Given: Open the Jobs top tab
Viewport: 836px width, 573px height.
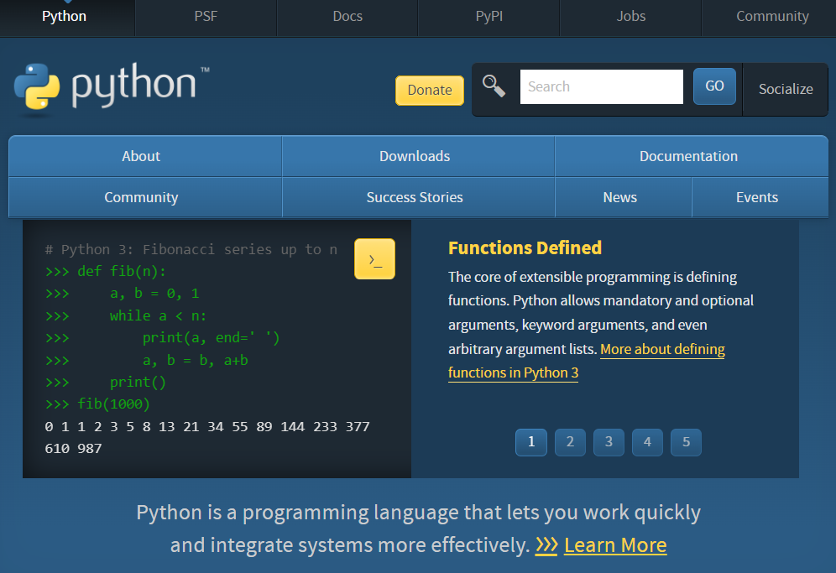Looking at the screenshot, I should [x=630, y=17].
